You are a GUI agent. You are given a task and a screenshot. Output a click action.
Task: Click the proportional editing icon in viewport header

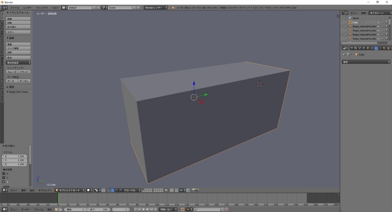pos(171,190)
